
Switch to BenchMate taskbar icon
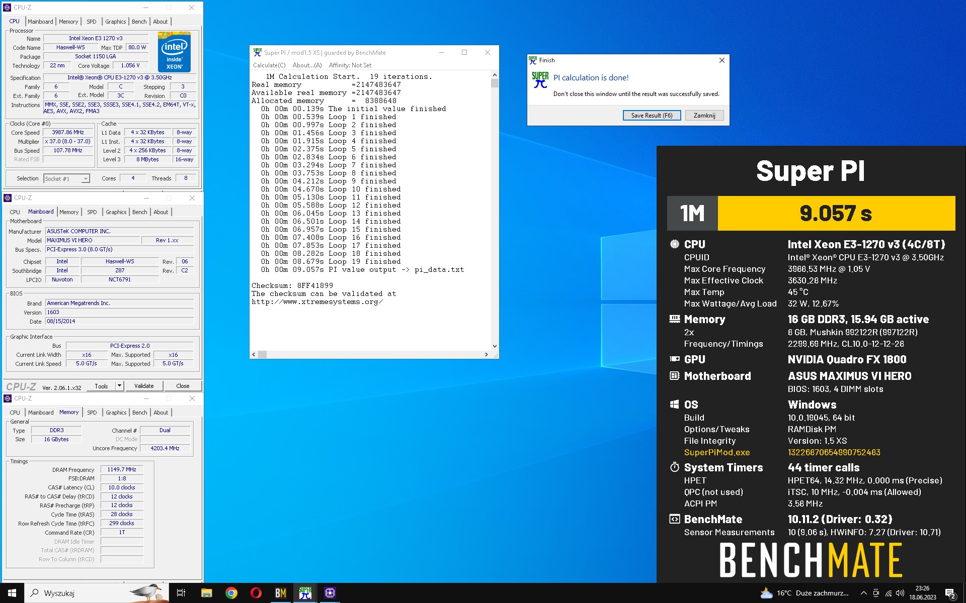click(281, 593)
